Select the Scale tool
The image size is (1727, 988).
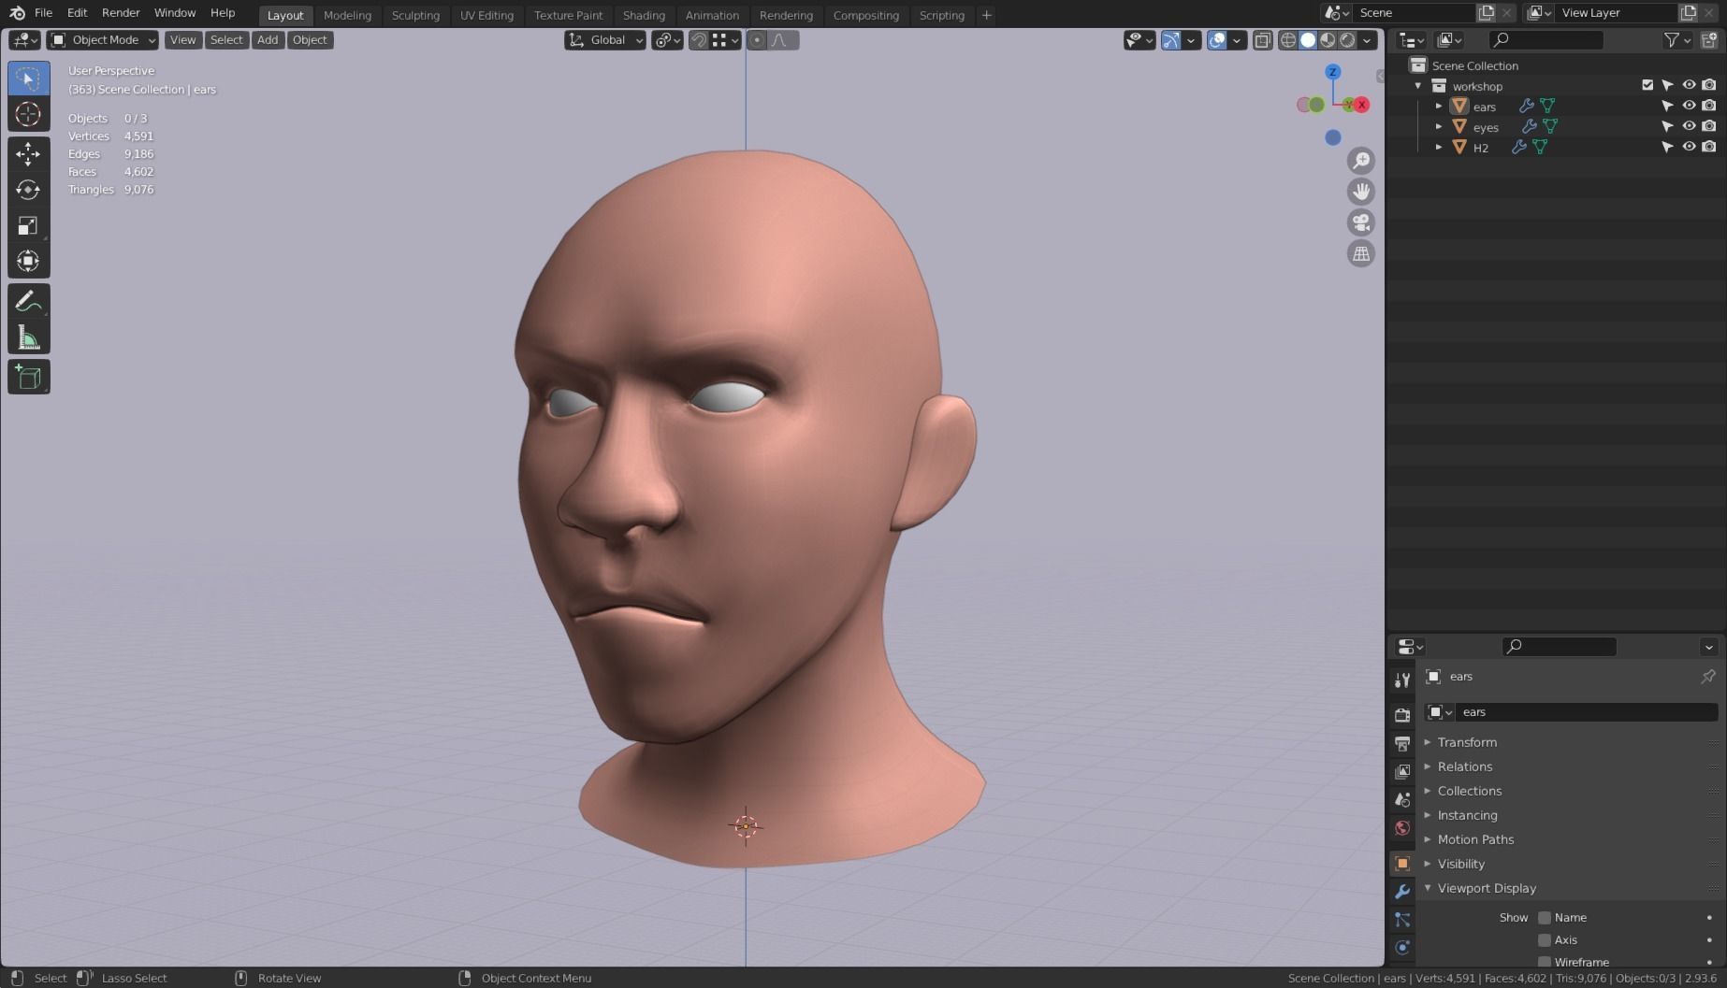[x=28, y=225]
